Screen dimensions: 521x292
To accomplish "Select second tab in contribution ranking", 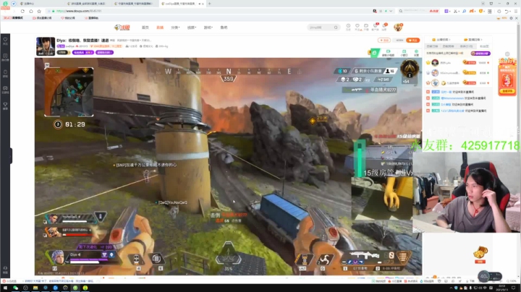I will click(x=448, y=46).
